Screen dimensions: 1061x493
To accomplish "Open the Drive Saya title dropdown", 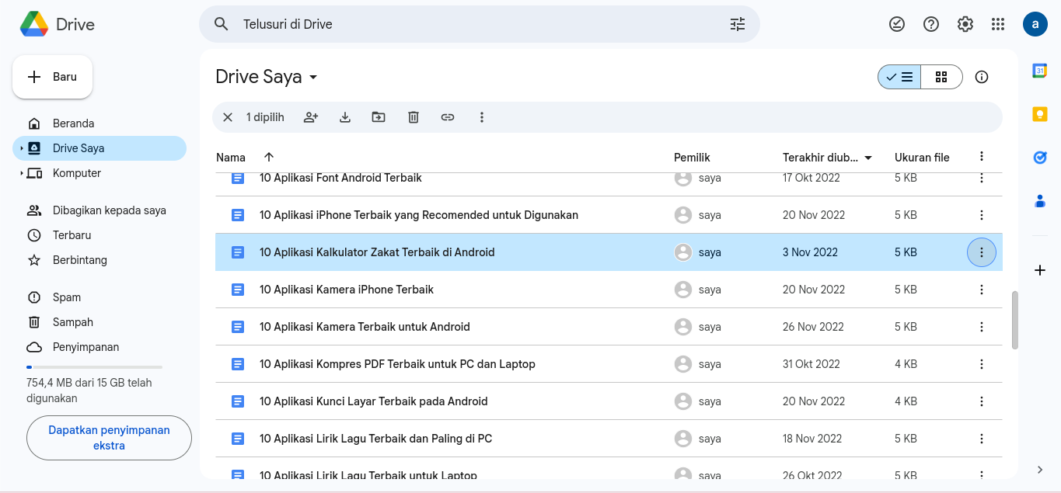I will coord(313,77).
